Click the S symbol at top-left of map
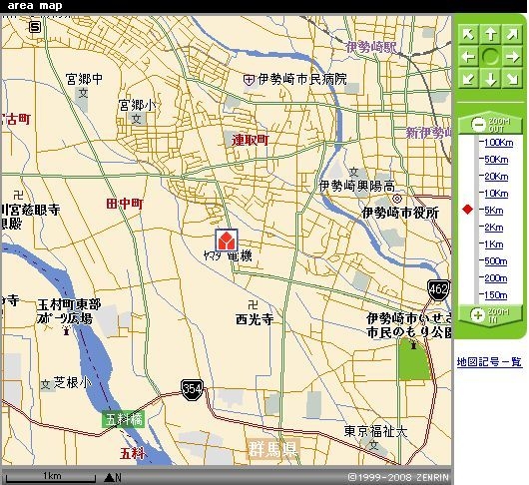The height and width of the screenshot is (485, 529). (35, 27)
